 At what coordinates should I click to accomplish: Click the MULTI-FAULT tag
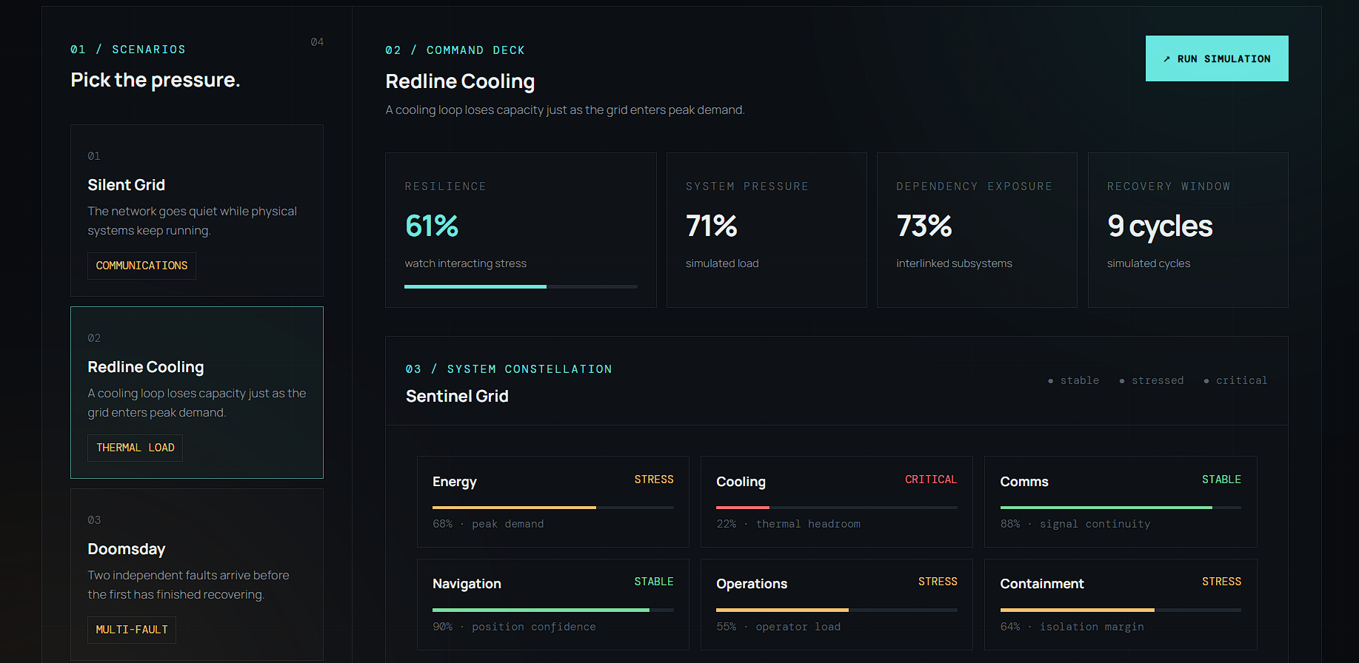click(x=132, y=630)
